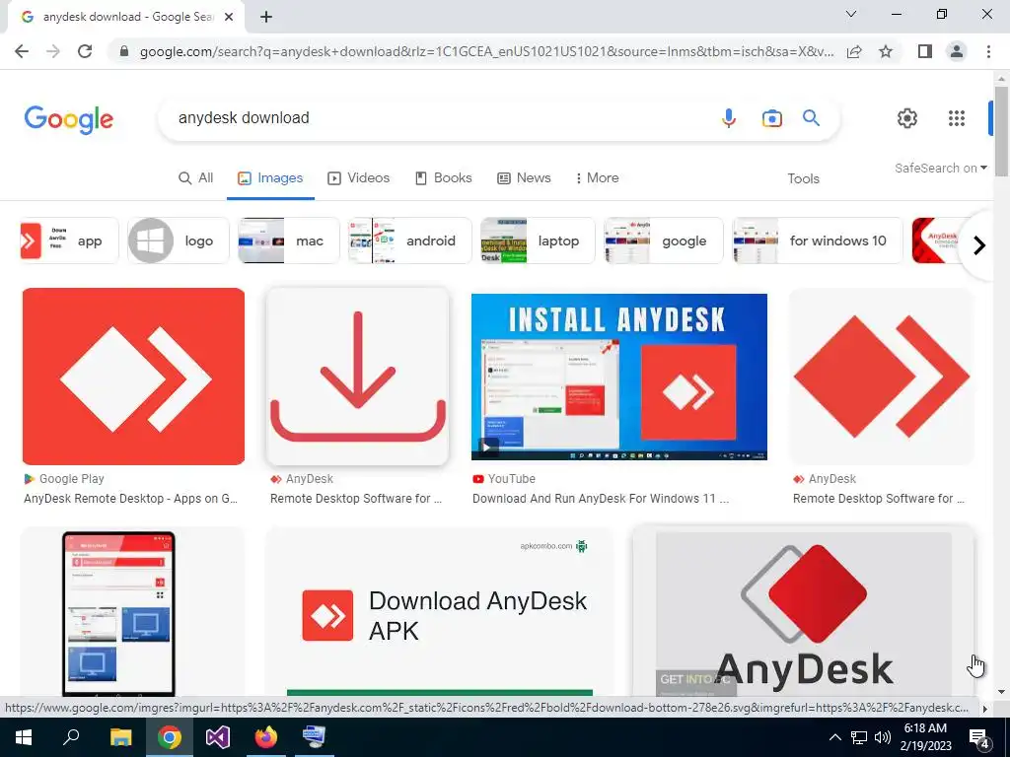Open Windows taskbar search
The width and height of the screenshot is (1010, 757).
coord(71,737)
